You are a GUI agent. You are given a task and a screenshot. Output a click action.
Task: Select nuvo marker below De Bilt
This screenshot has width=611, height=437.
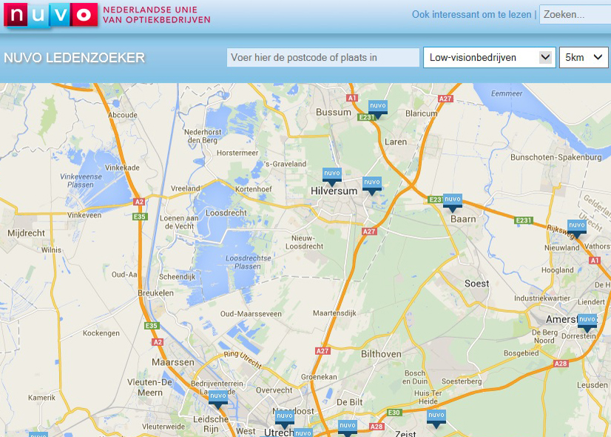pyautogui.click(x=347, y=427)
